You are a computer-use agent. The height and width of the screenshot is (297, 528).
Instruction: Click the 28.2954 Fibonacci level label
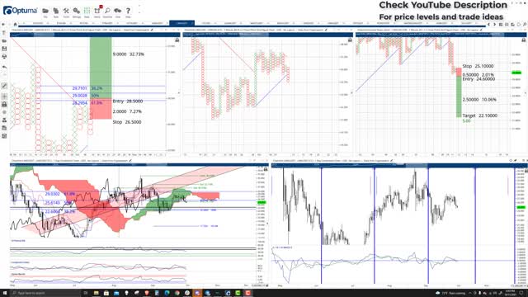pyautogui.click(x=80, y=102)
